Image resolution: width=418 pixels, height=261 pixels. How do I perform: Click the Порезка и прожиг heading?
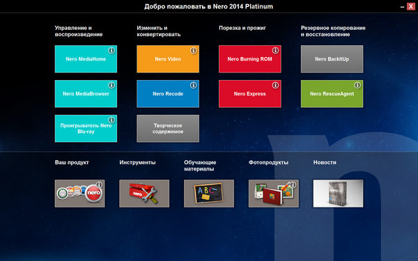click(242, 28)
